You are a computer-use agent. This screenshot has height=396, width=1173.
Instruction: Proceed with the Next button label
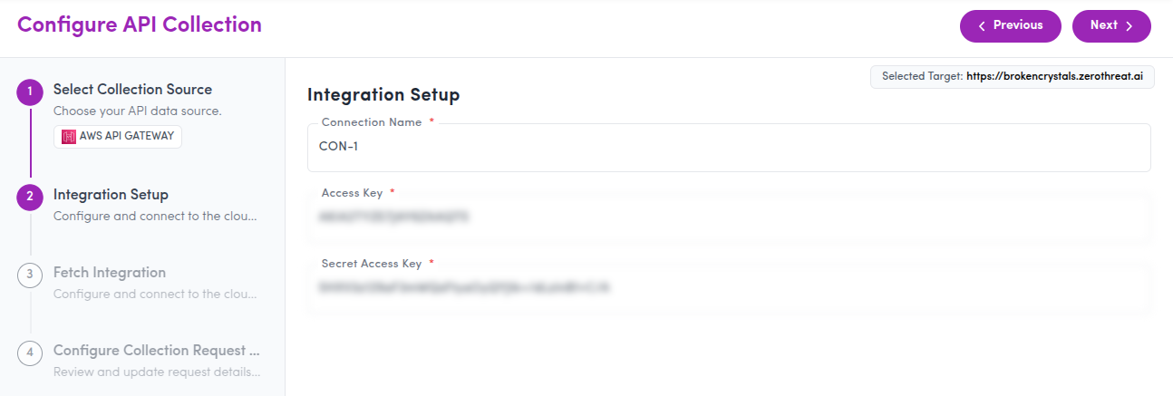coord(1103,25)
